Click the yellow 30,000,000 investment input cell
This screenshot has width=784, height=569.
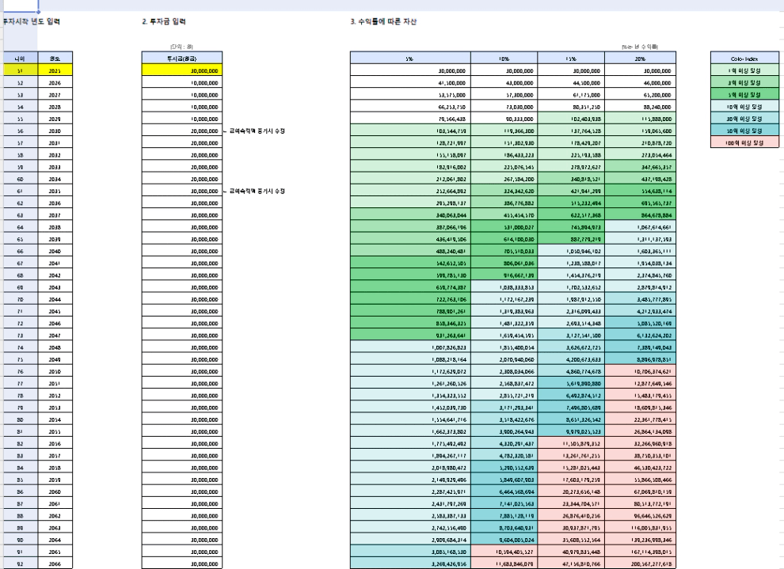pyautogui.click(x=182, y=70)
